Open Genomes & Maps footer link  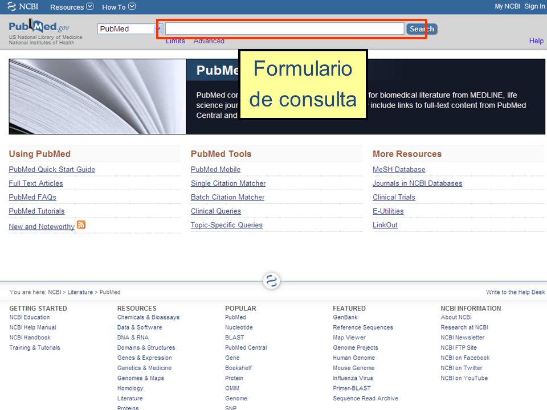click(x=141, y=378)
